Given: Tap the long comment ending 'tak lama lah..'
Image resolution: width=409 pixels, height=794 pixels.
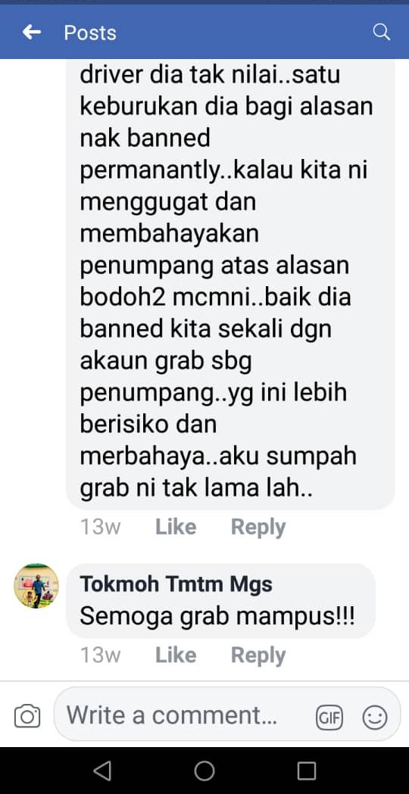Looking at the screenshot, I should click(x=230, y=284).
